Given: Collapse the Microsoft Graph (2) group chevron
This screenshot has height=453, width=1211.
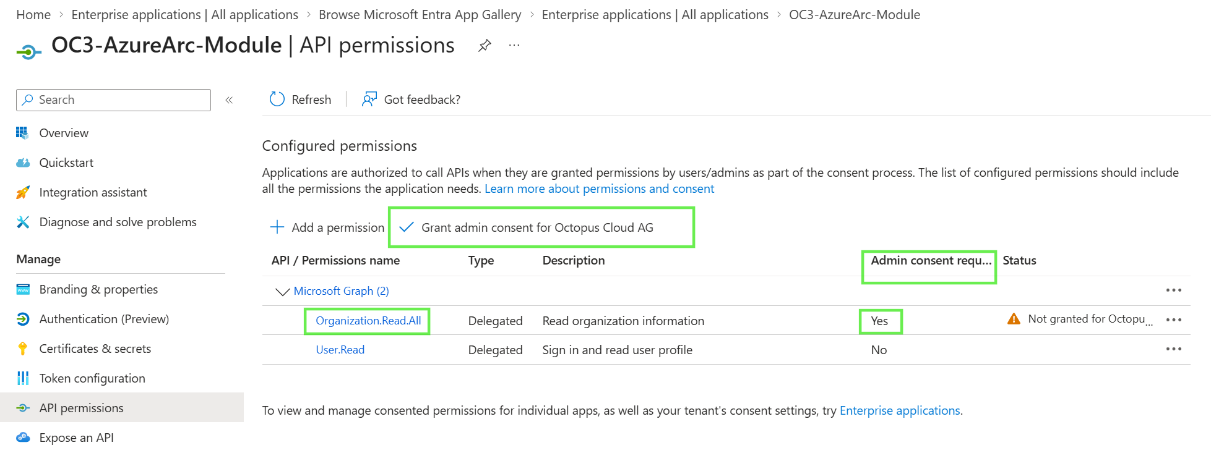Looking at the screenshot, I should pos(282,291).
